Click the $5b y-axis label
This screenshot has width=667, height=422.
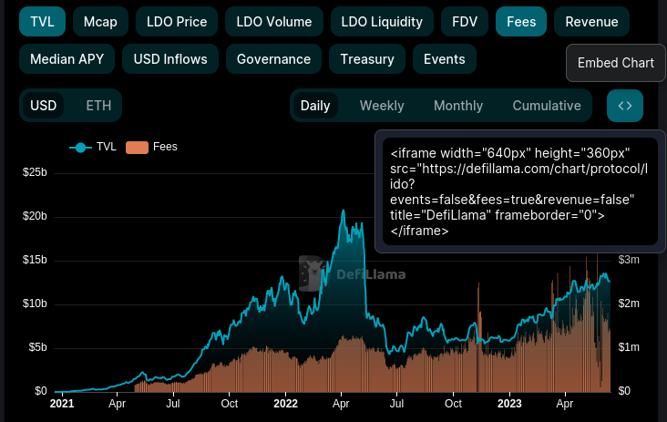point(37,347)
